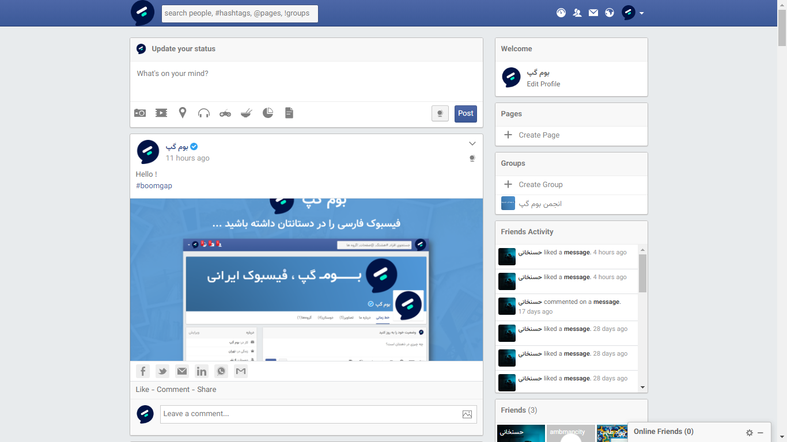This screenshot has width=787, height=442.
Task: Click Comment under the post
Action: [x=173, y=390]
